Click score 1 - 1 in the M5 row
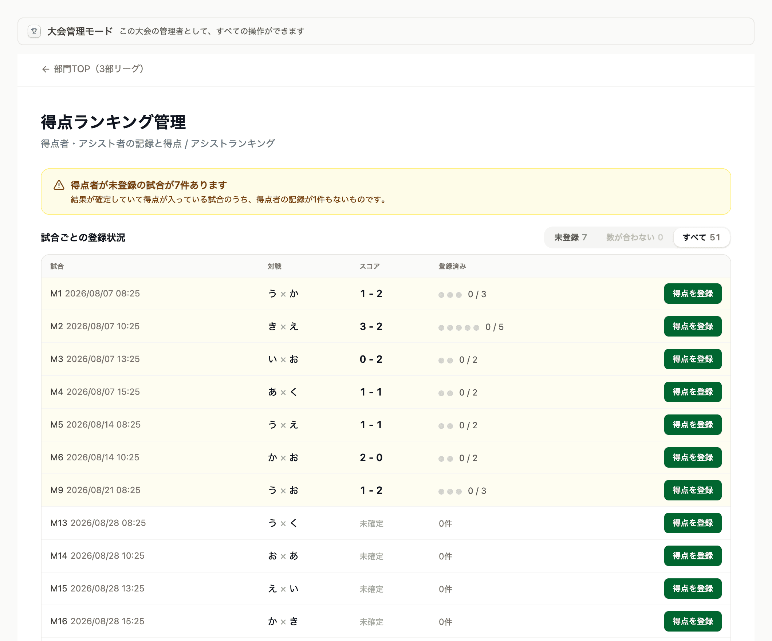The width and height of the screenshot is (772, 641). [x=371, y=425]
